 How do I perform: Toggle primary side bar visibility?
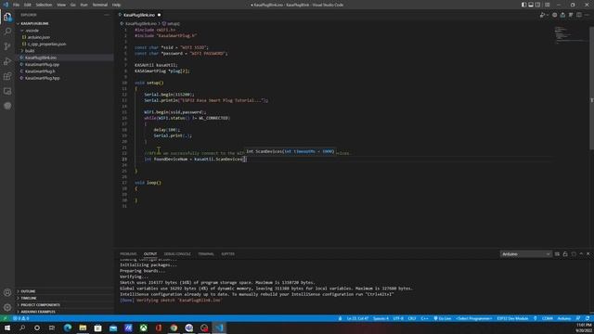[x=523, y=5]
